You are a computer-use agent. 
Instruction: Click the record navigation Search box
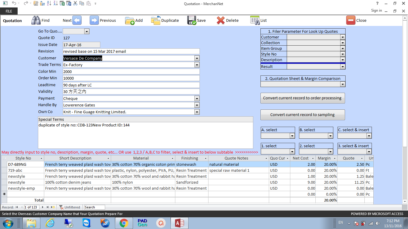[94, 207]
